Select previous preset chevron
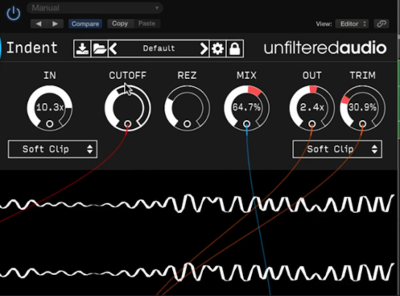The image size is (400, 296). coord(113,49)
